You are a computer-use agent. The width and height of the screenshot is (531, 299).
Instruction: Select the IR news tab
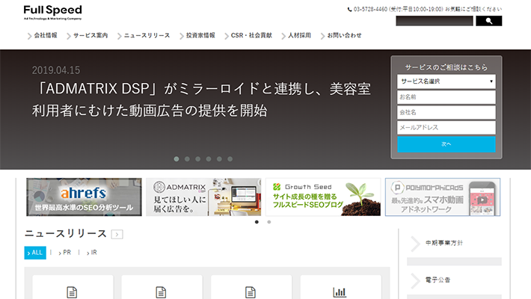point(92,253)
